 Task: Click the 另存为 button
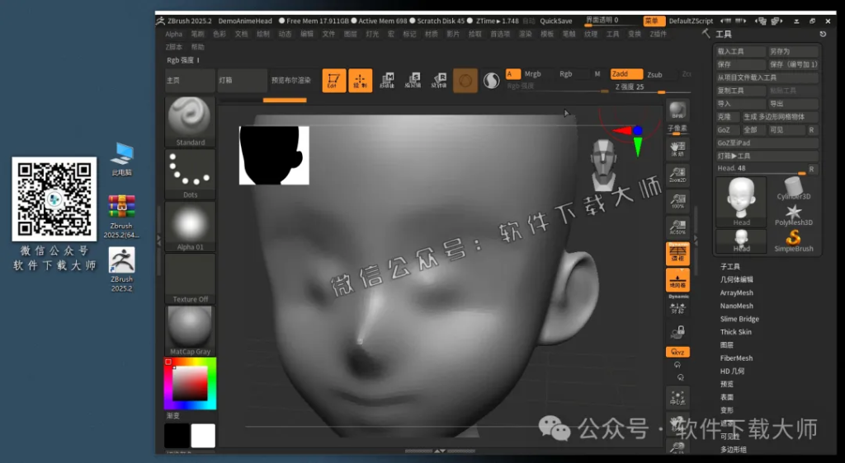click(793, 52)
